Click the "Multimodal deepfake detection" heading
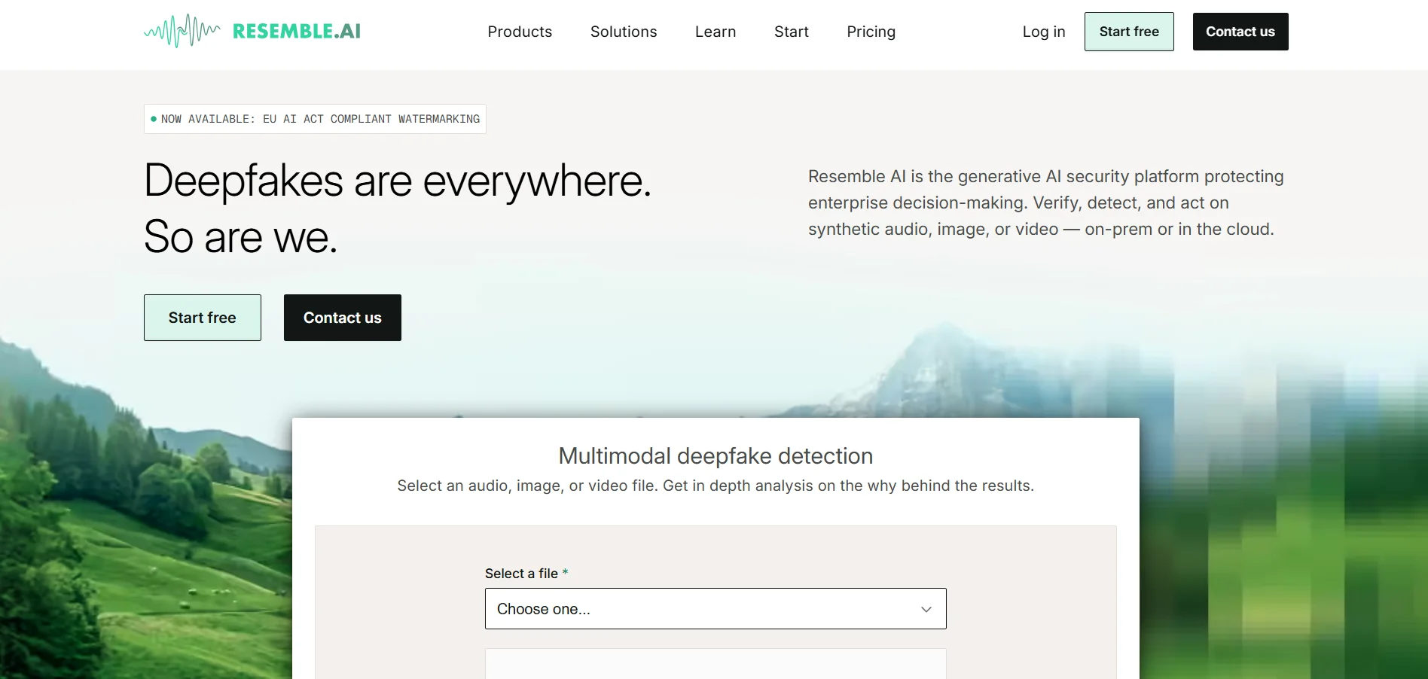The height and width of the screenshot is (679, 1428). (x=716, y=456)
